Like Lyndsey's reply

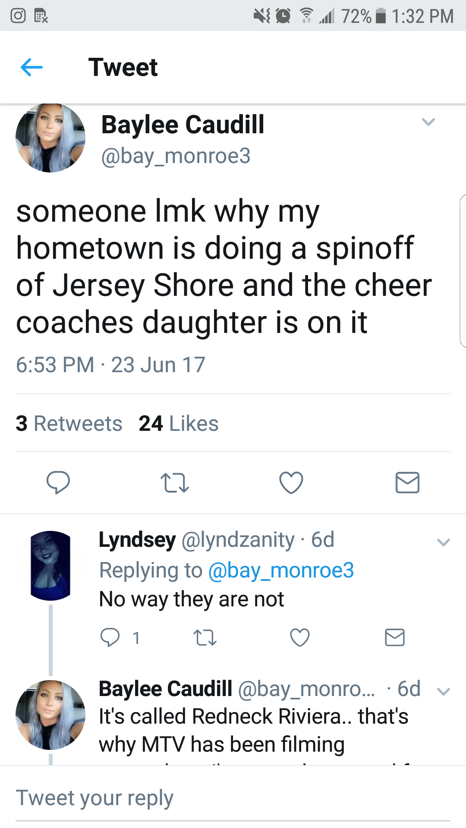pos(300,637)
